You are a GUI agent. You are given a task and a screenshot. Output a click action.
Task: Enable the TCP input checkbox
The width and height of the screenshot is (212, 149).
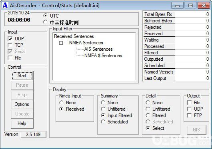coord(10,45)
